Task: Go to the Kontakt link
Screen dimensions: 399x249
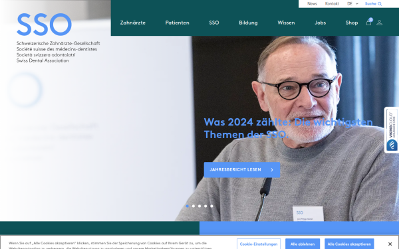Action: [x=332, y=3]
